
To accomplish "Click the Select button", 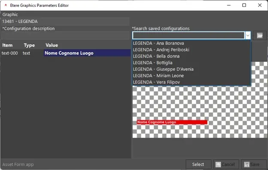I will tap(198, 164).
